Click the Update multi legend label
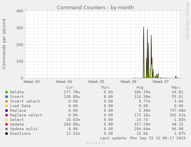 [24, 129]
